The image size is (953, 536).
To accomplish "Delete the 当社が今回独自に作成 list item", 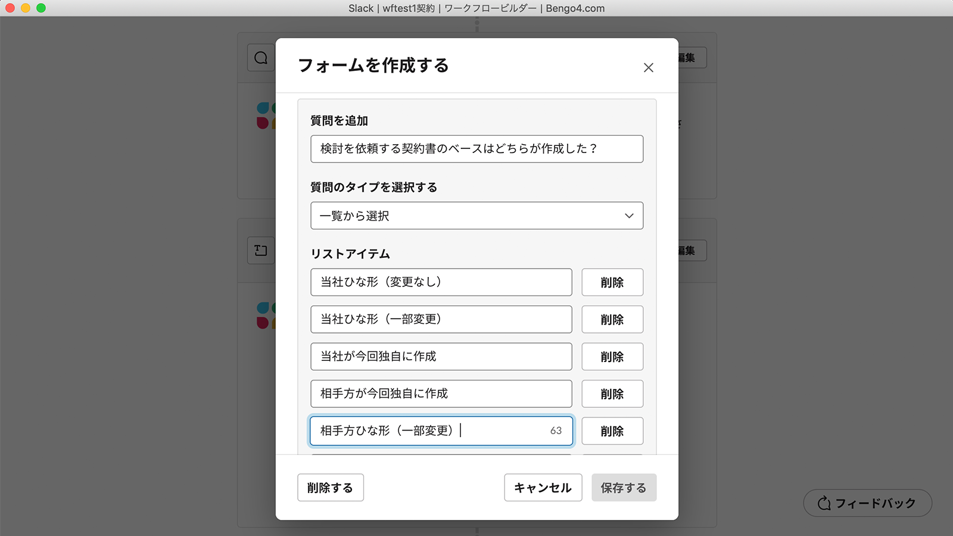I will pos(612,357).
